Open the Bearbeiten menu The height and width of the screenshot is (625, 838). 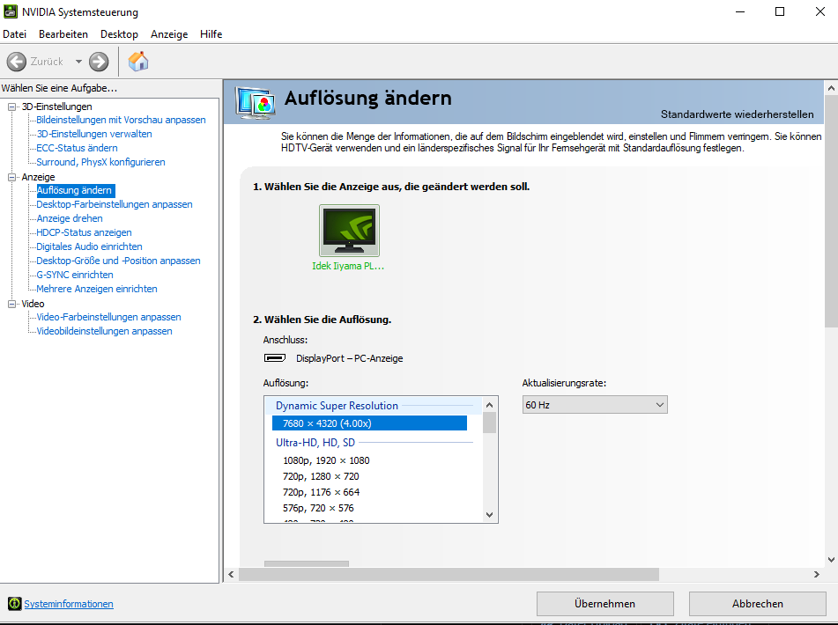(63, 34)
